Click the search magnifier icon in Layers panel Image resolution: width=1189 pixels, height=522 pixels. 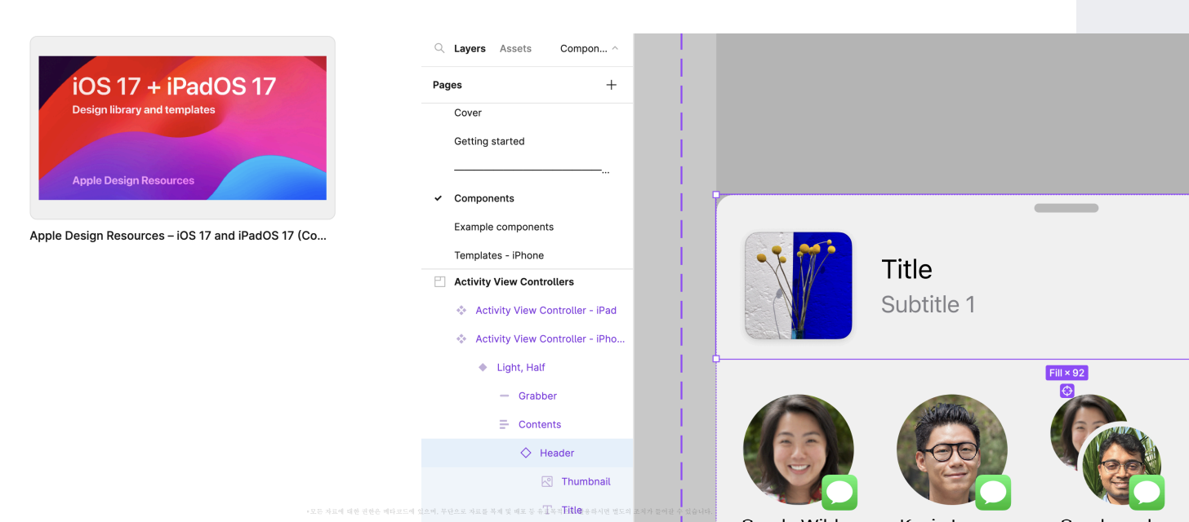[439, 48]
